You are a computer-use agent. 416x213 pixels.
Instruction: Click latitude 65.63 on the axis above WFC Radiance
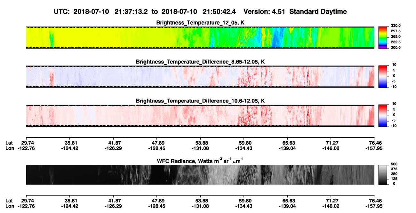pos(287,143)
